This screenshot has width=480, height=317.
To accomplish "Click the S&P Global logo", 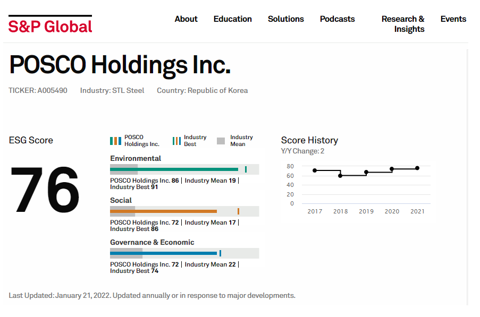I will (50, 24).
